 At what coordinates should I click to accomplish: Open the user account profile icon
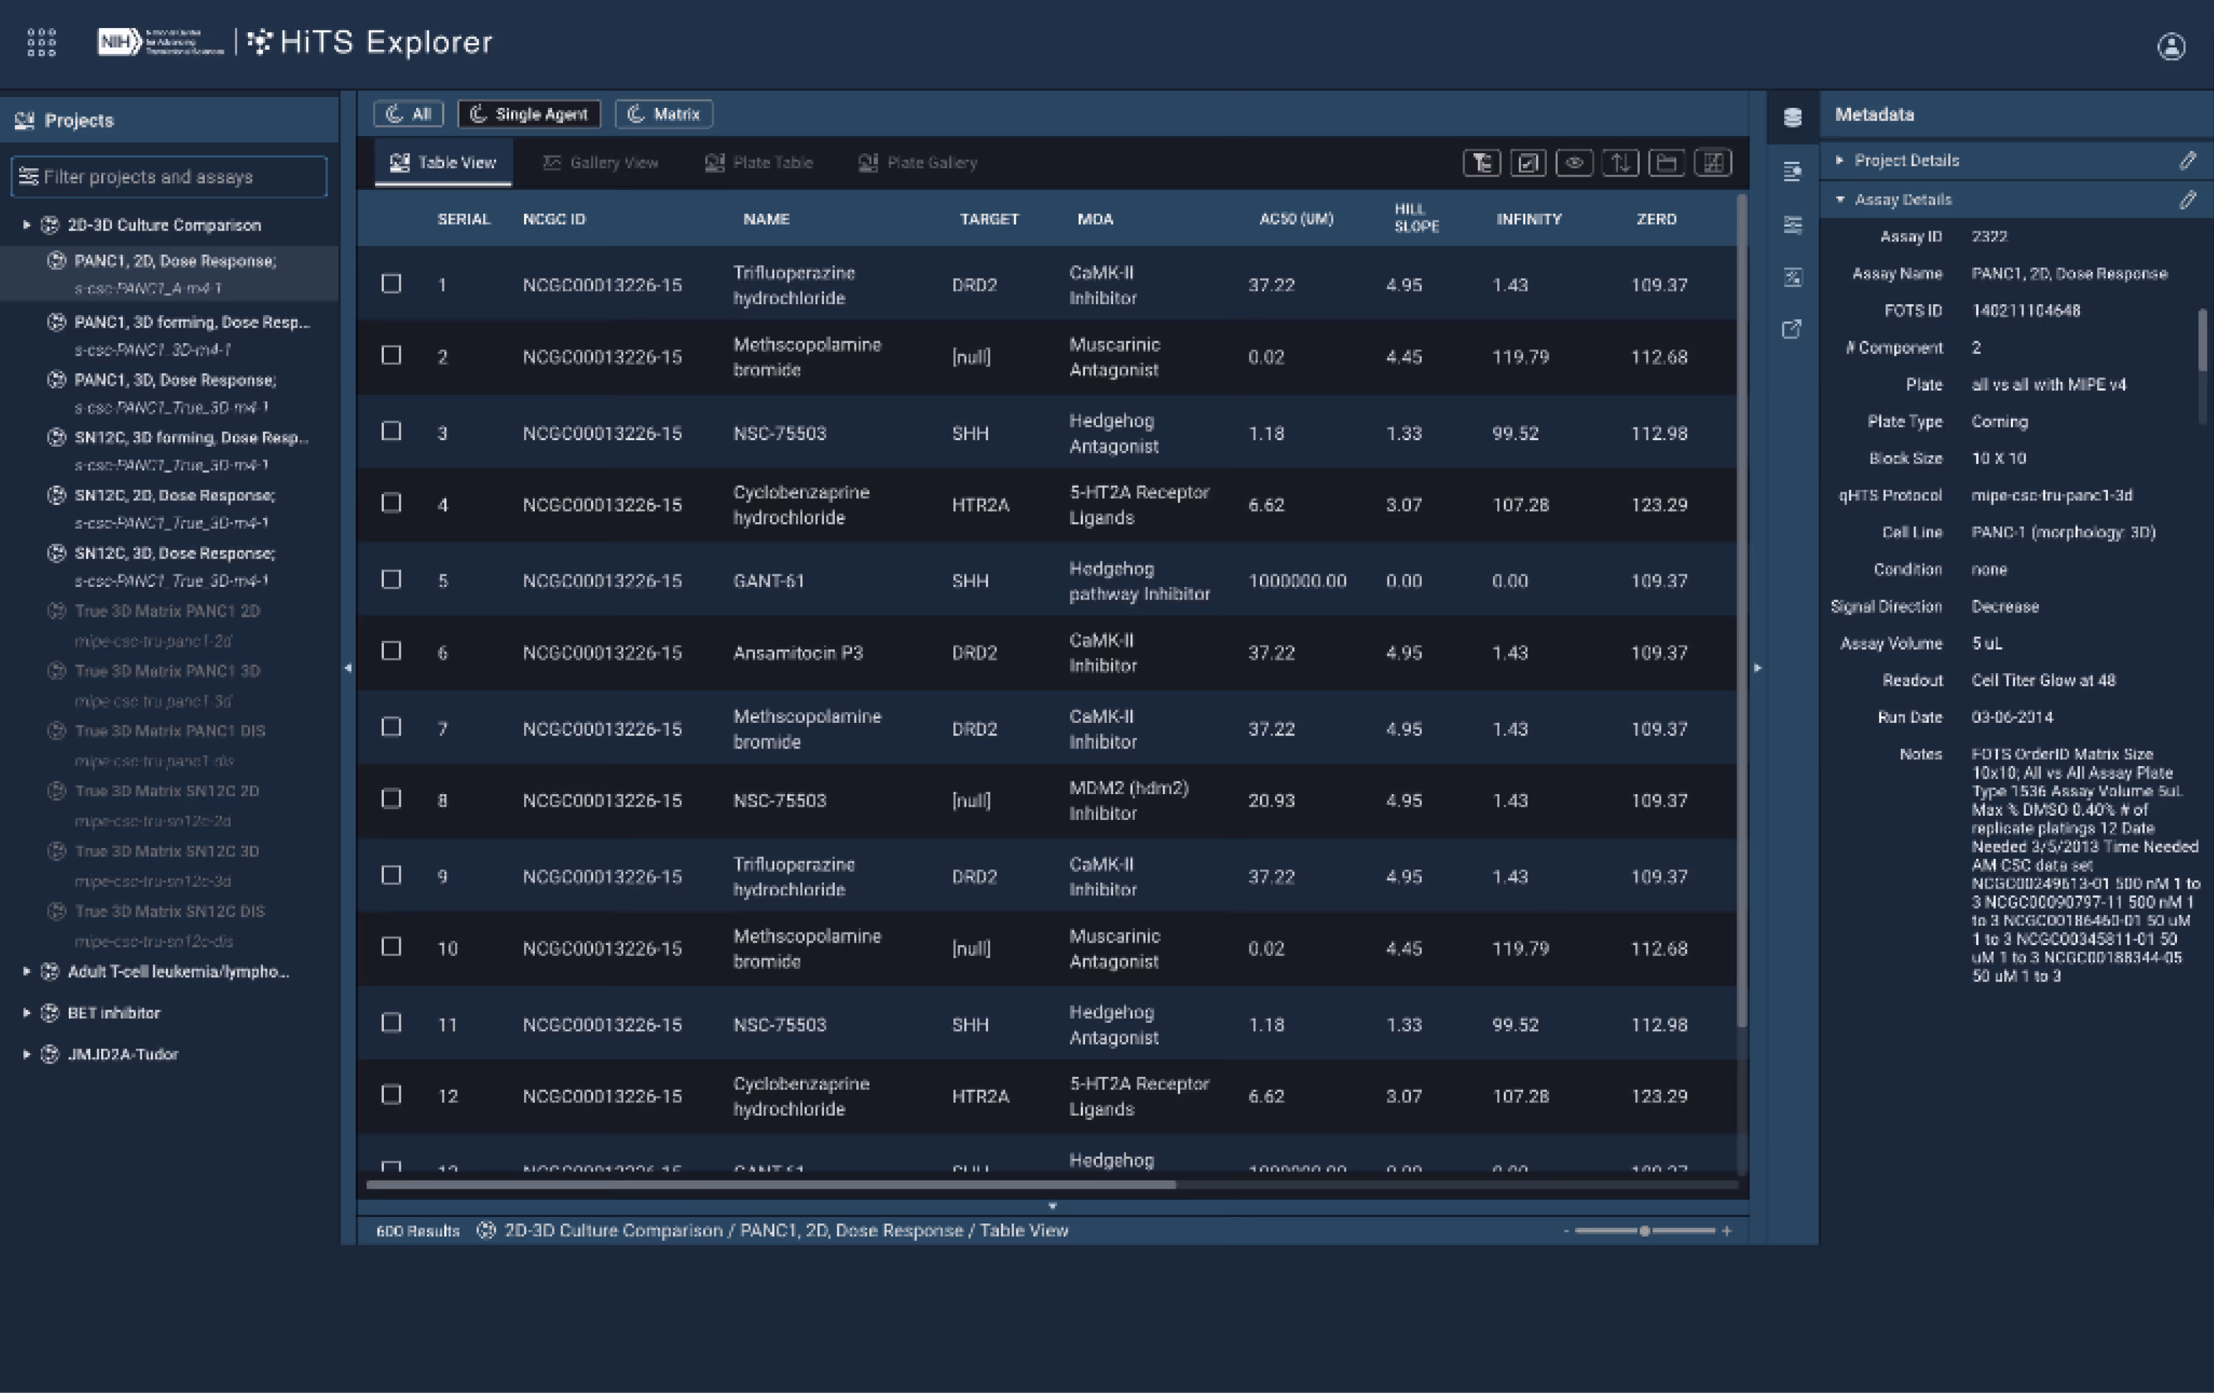(2171, 46)
